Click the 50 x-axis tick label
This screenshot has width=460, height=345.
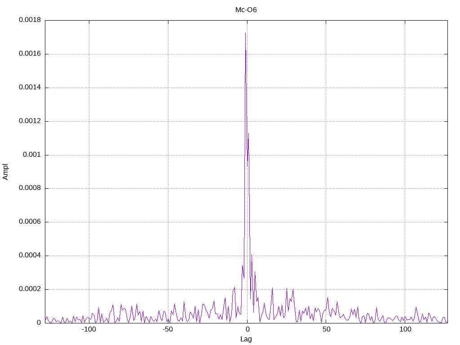point(326,329)
